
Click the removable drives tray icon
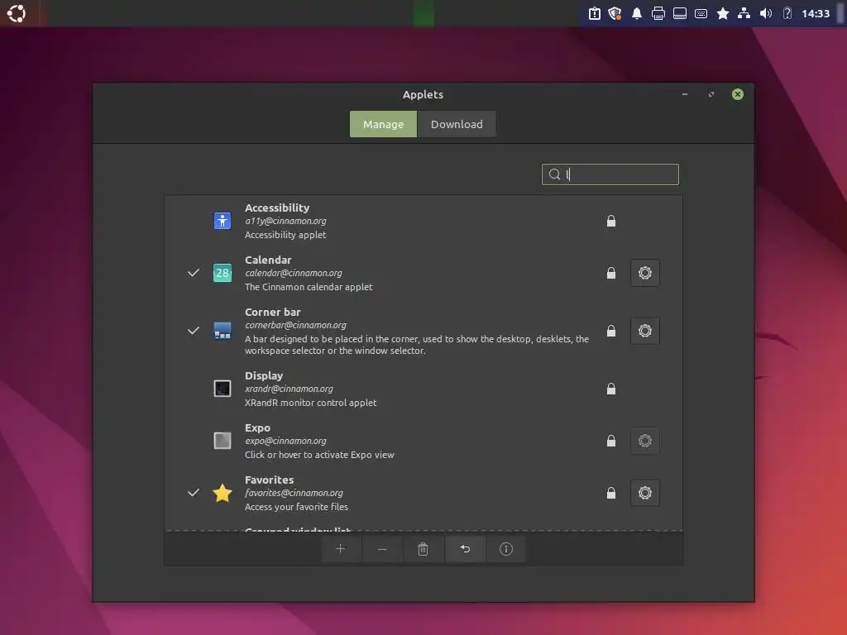click(680, 13)
